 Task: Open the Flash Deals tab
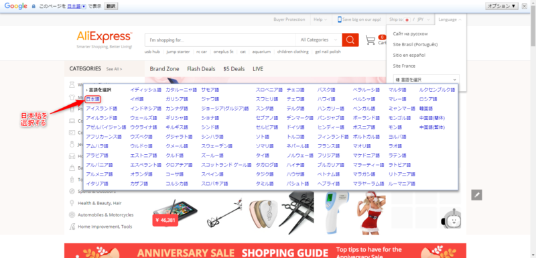201,68
